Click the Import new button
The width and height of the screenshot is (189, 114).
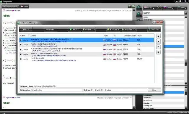click(x=50, y=29)
